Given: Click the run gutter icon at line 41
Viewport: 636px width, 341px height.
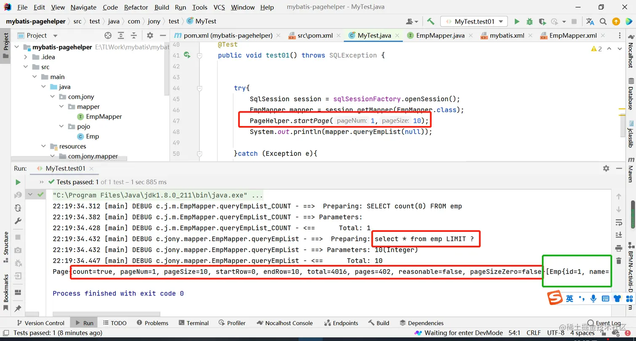Looking at the screenshot, I should tap(187, 55).
